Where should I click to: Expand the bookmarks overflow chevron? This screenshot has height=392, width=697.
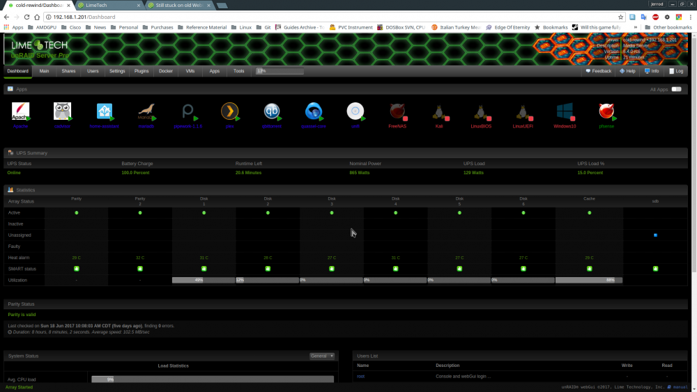[635, 27]
